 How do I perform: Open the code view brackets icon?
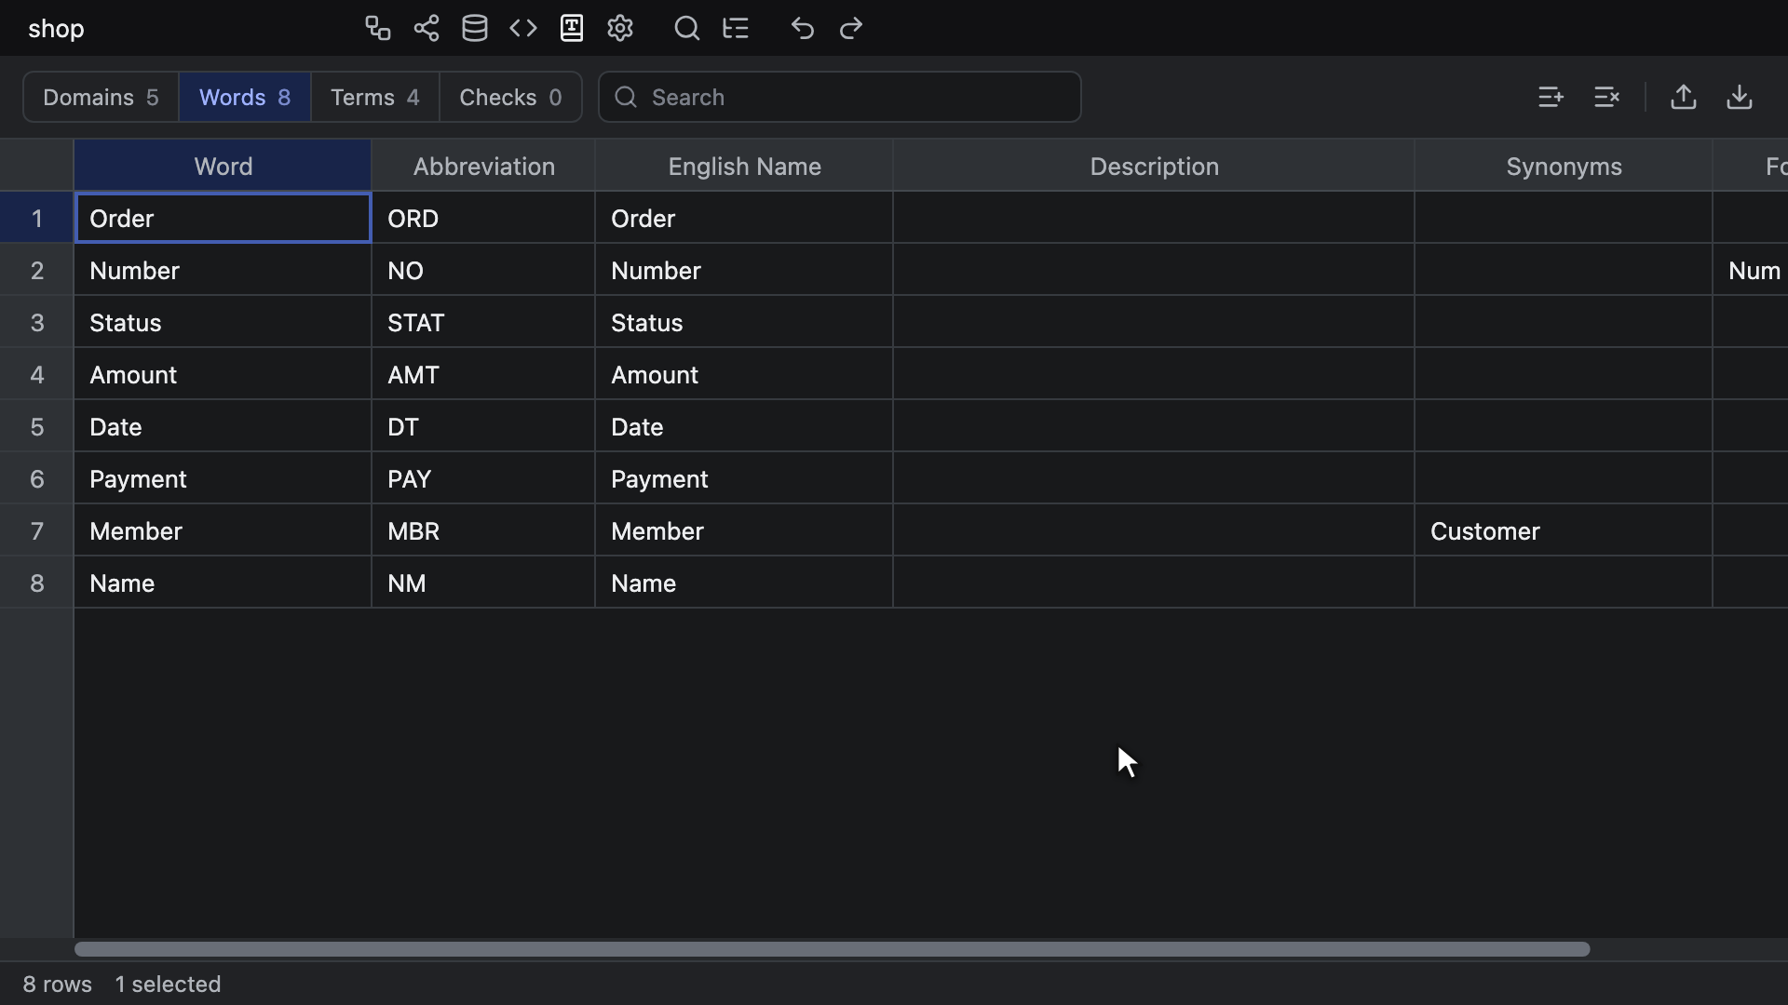coord(523,28)
